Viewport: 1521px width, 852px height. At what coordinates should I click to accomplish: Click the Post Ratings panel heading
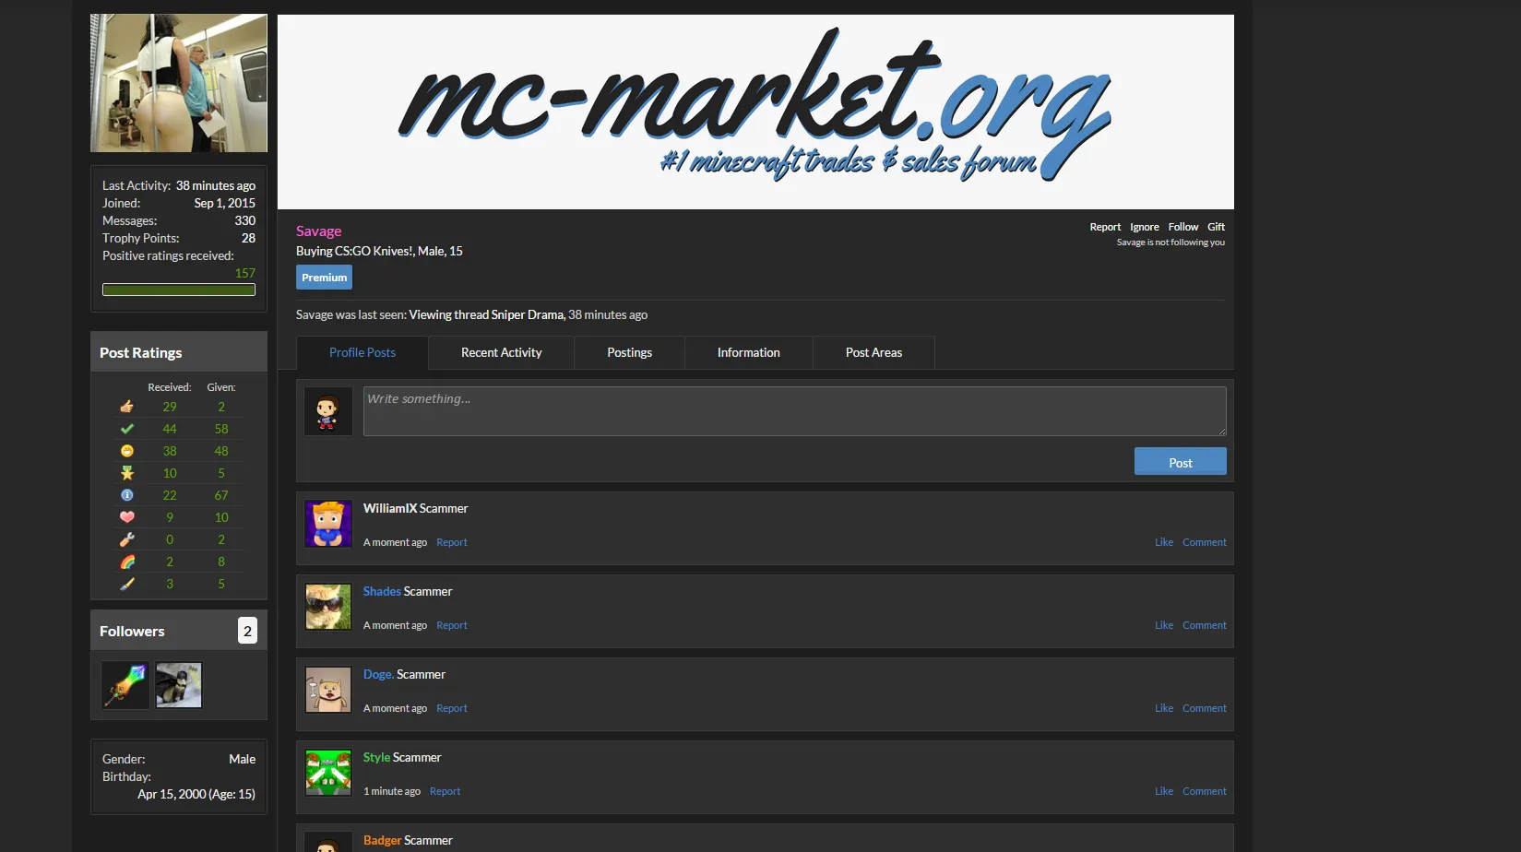141,353
